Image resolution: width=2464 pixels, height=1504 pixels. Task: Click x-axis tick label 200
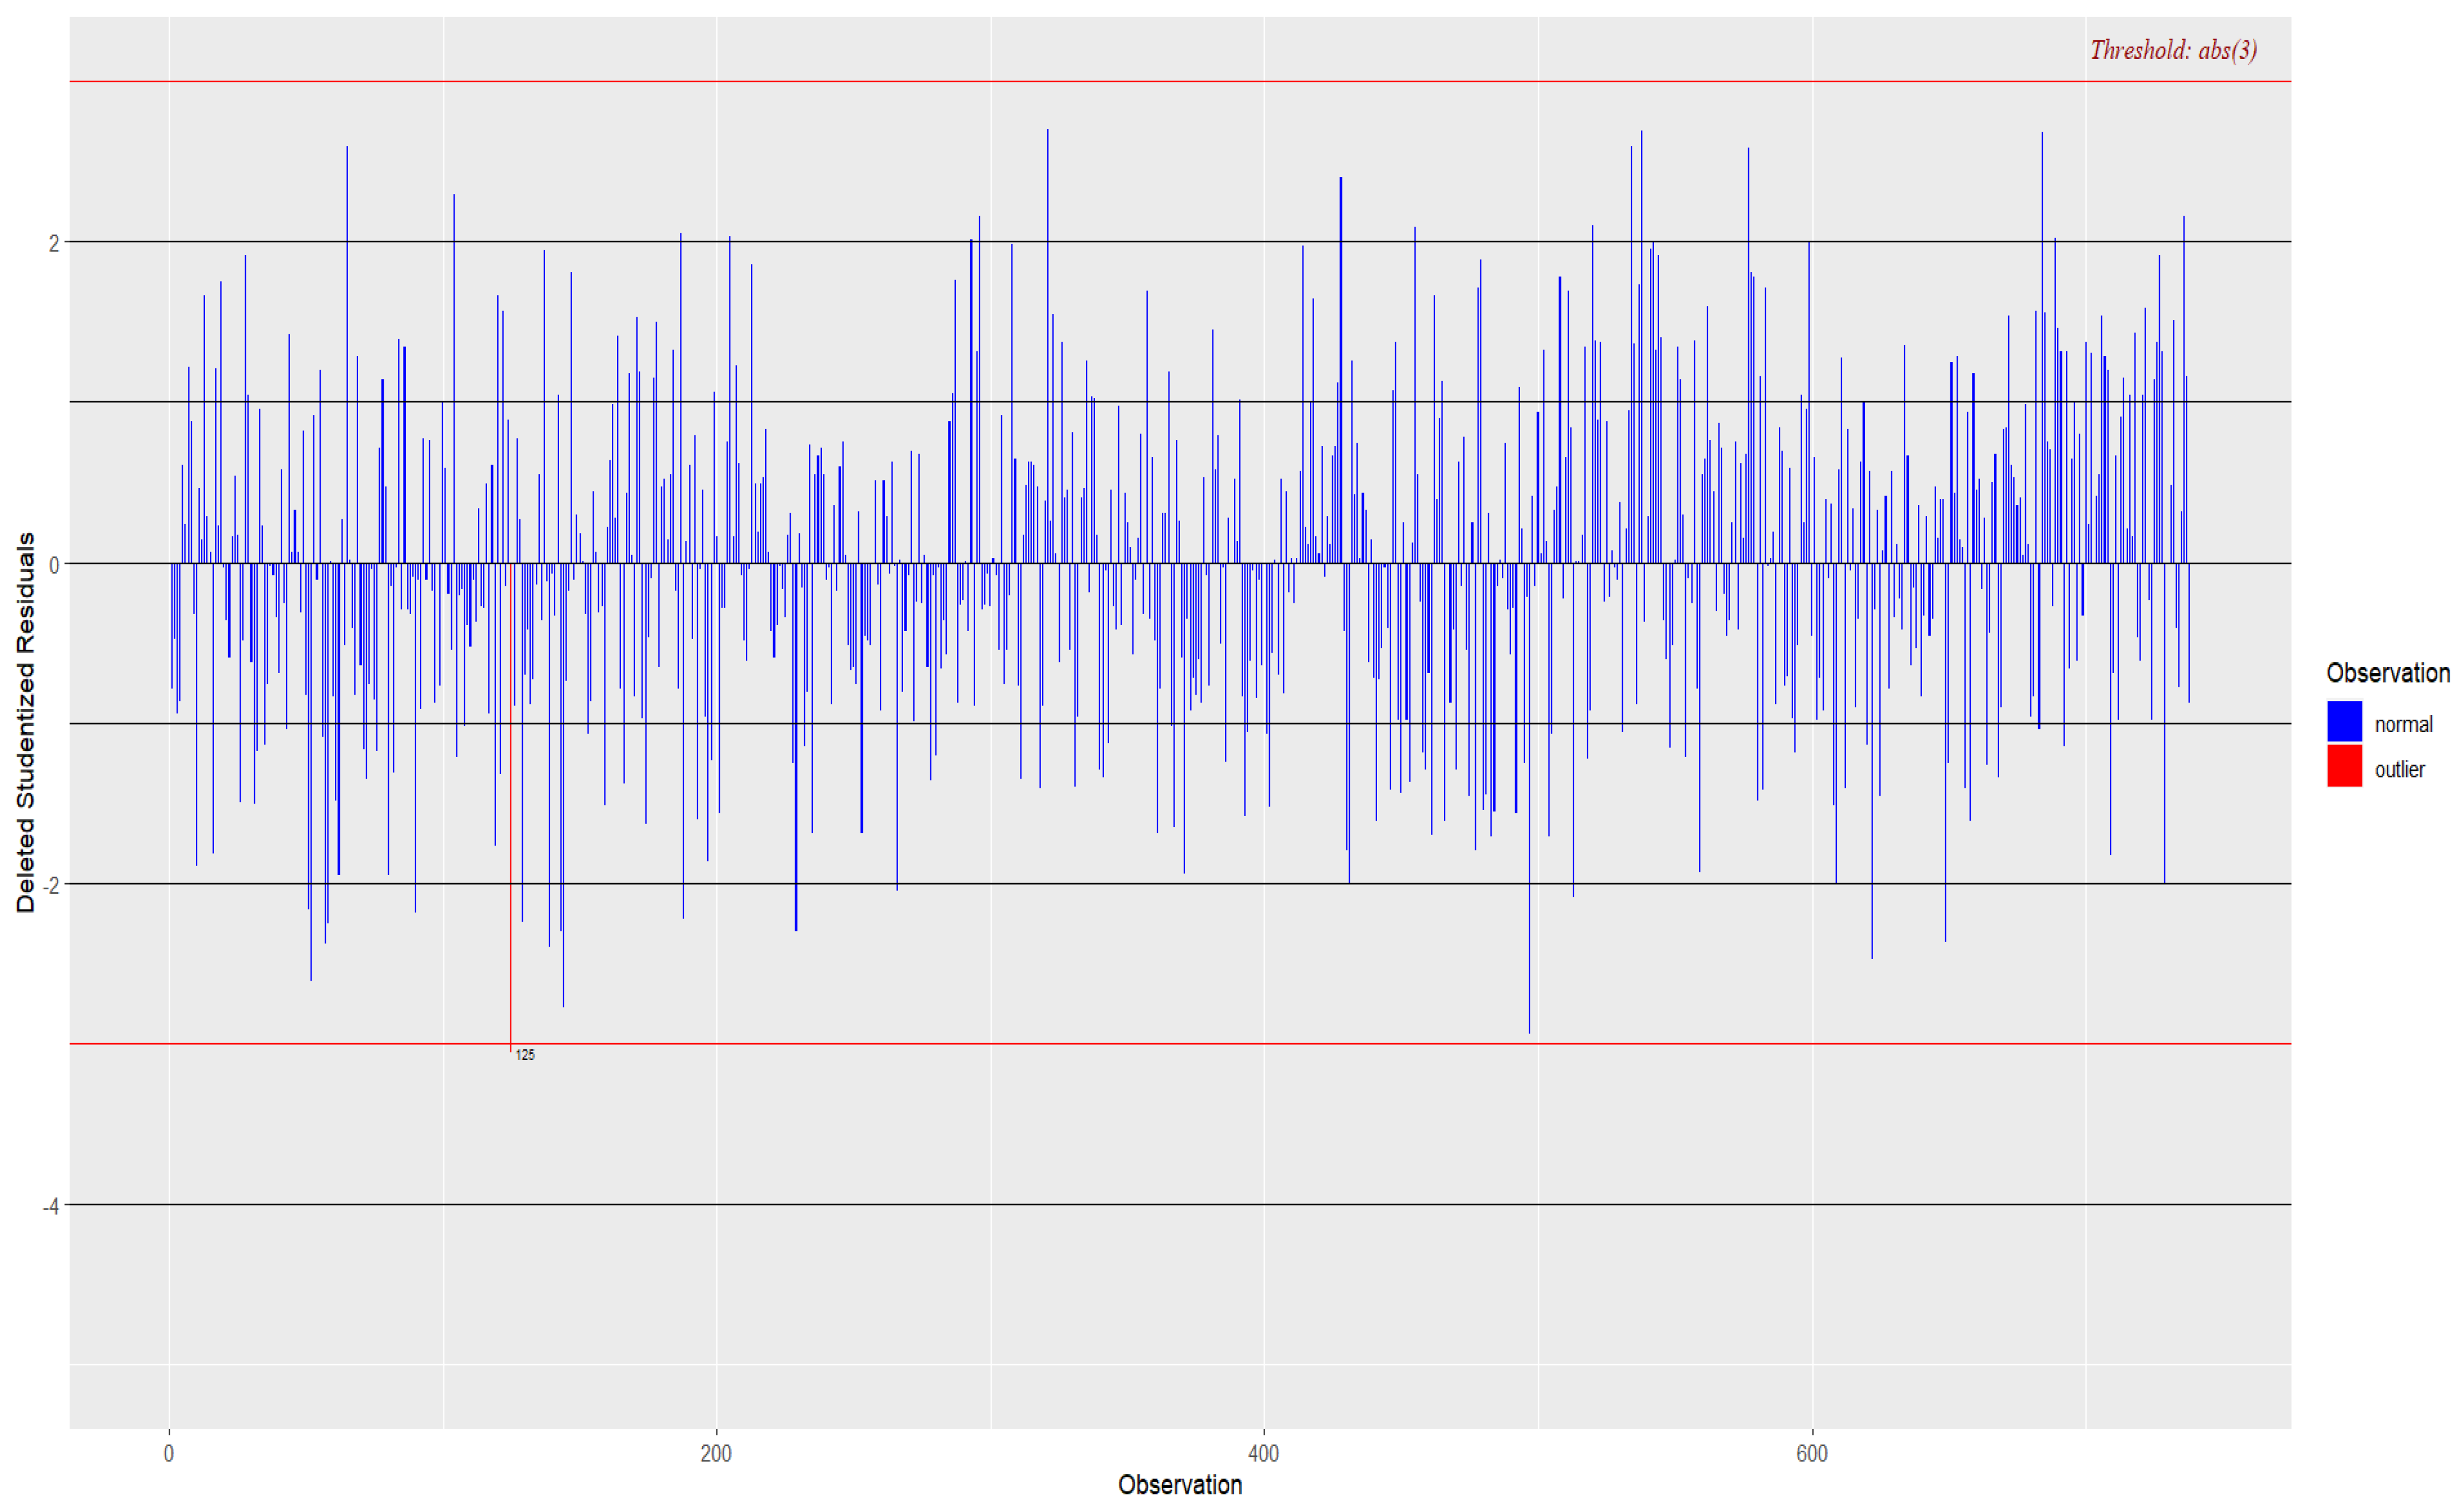(716, 1454)
